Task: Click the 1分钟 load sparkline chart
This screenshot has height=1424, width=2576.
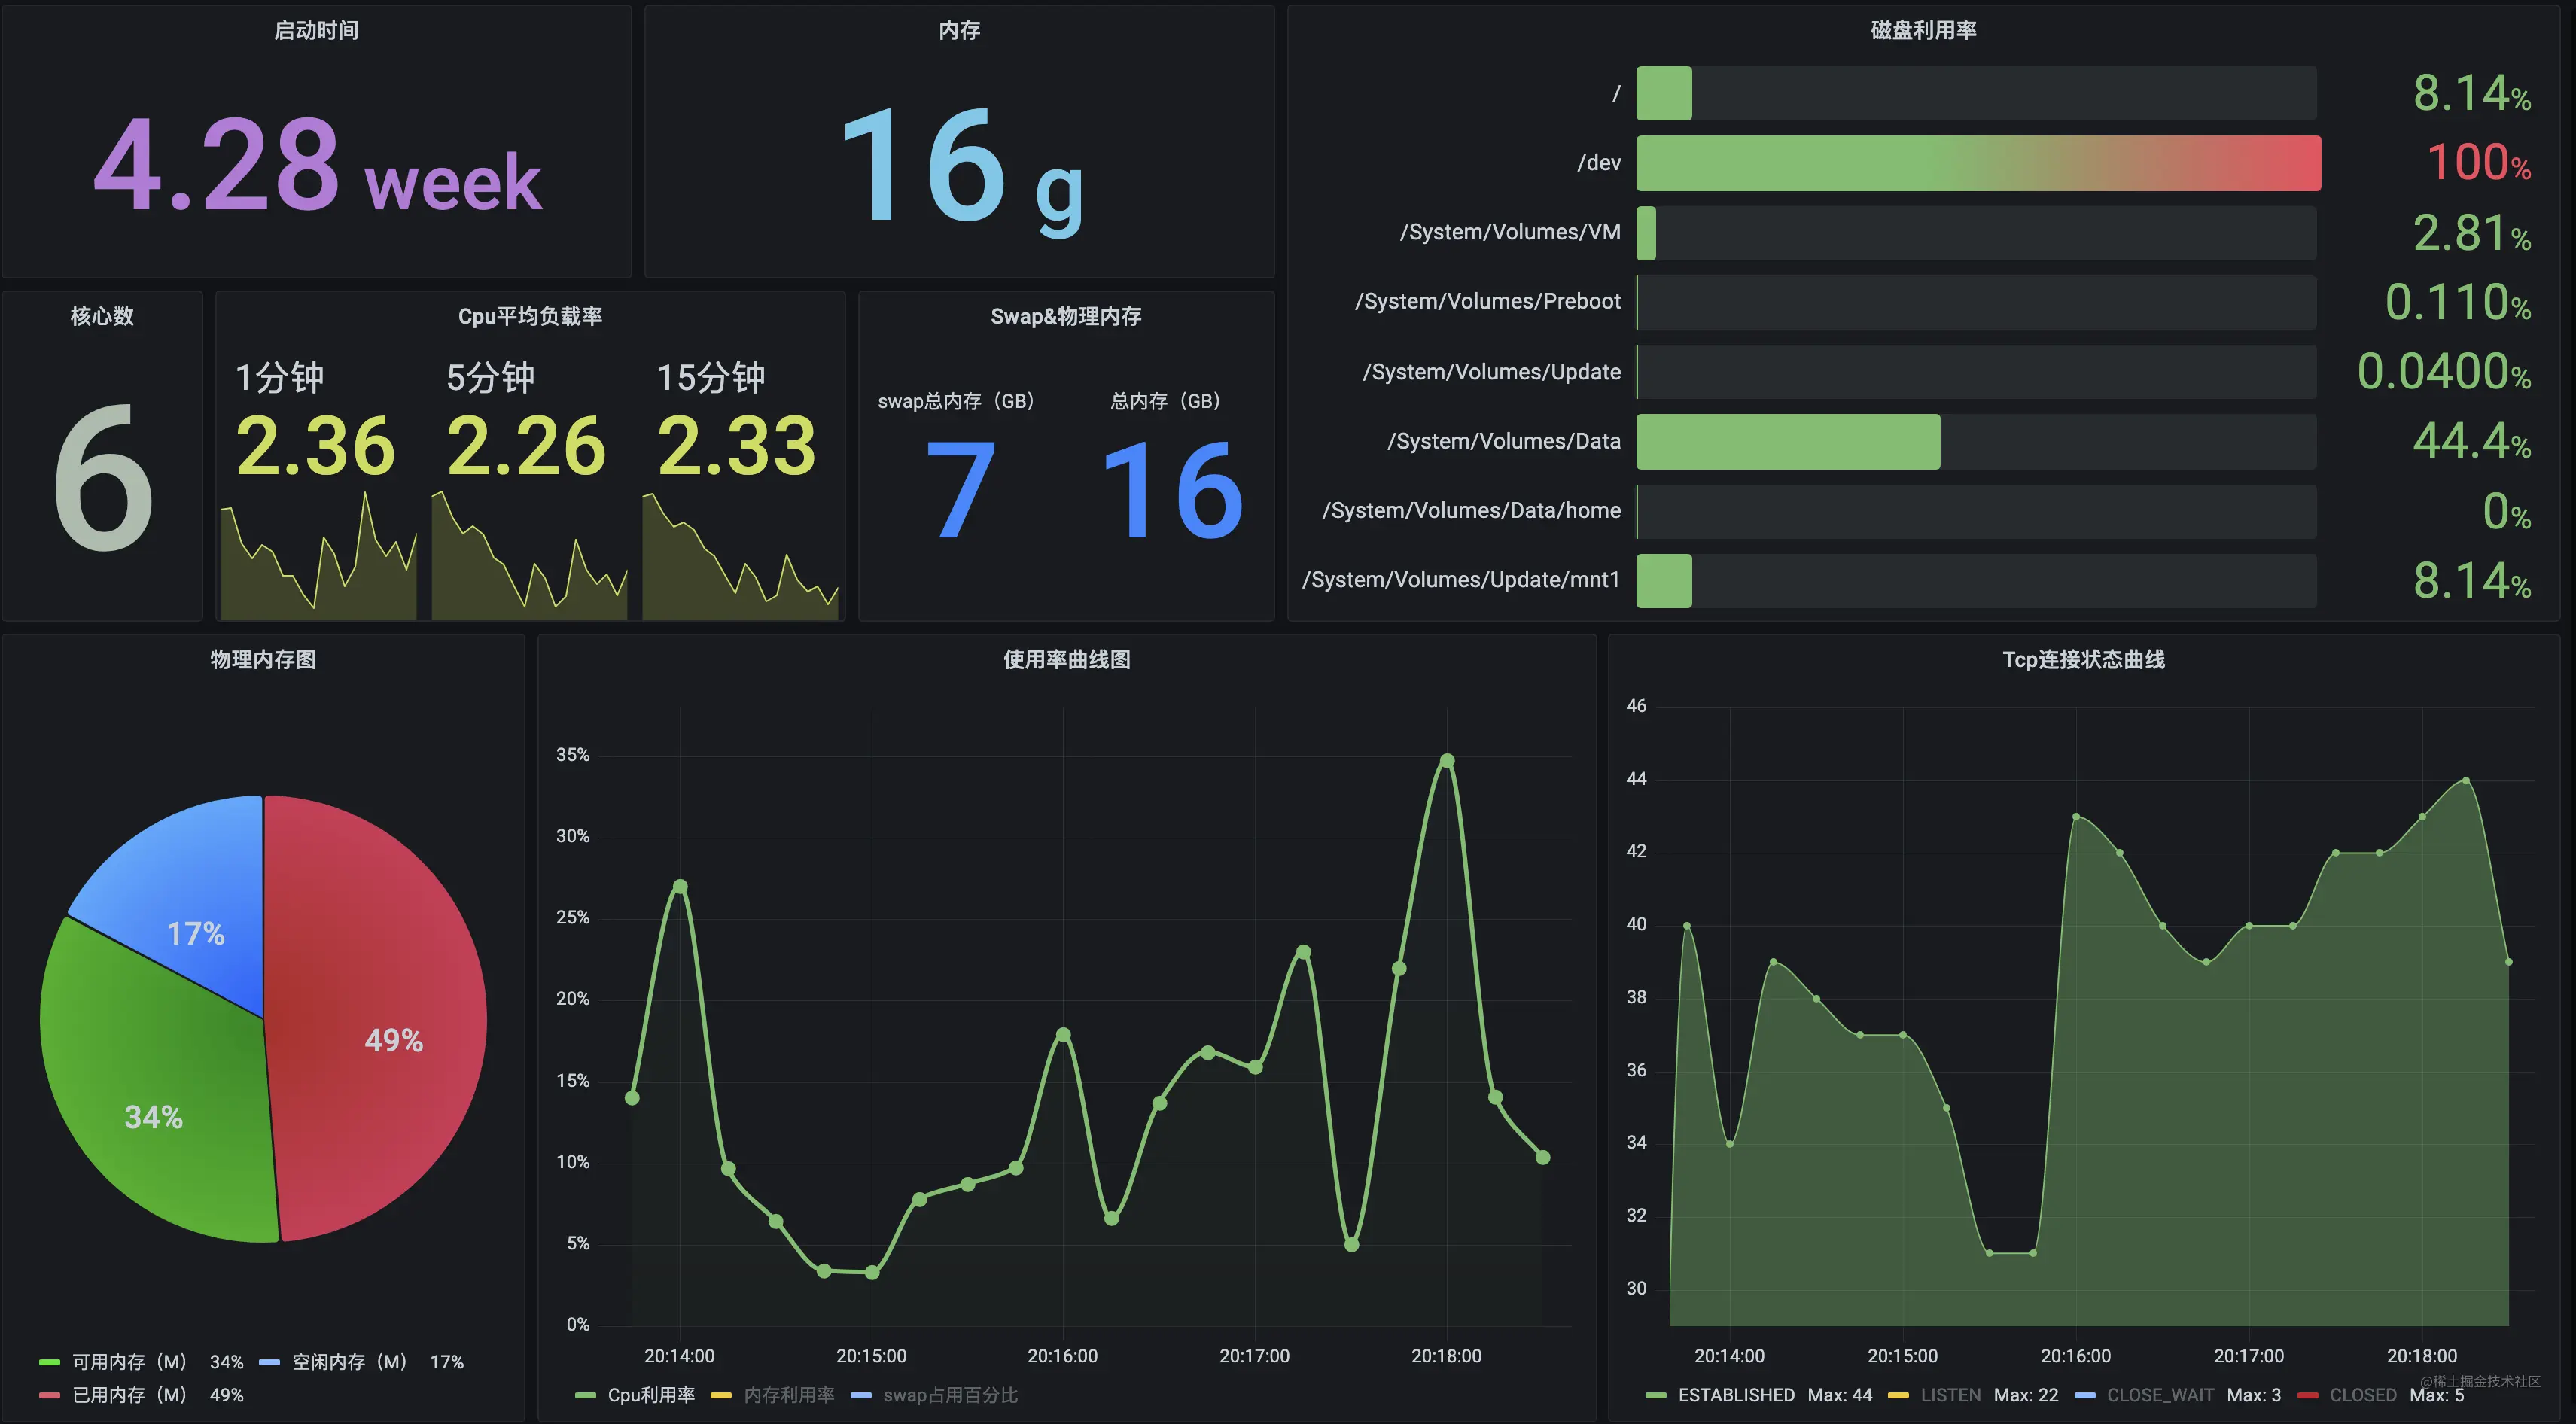Action: tap(318, 555)
